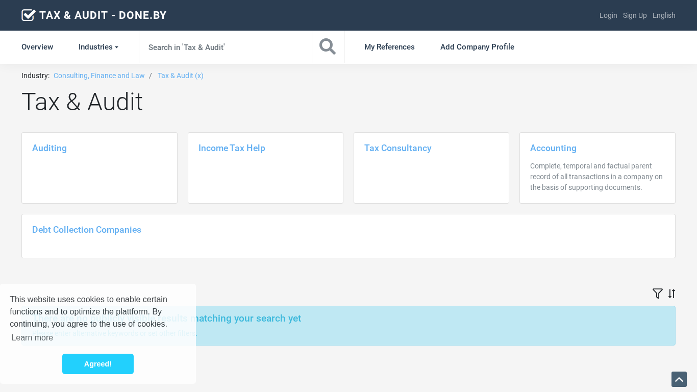The image size is (697, 392).
Task: Click the search magnifier icon
Action: 328,47
